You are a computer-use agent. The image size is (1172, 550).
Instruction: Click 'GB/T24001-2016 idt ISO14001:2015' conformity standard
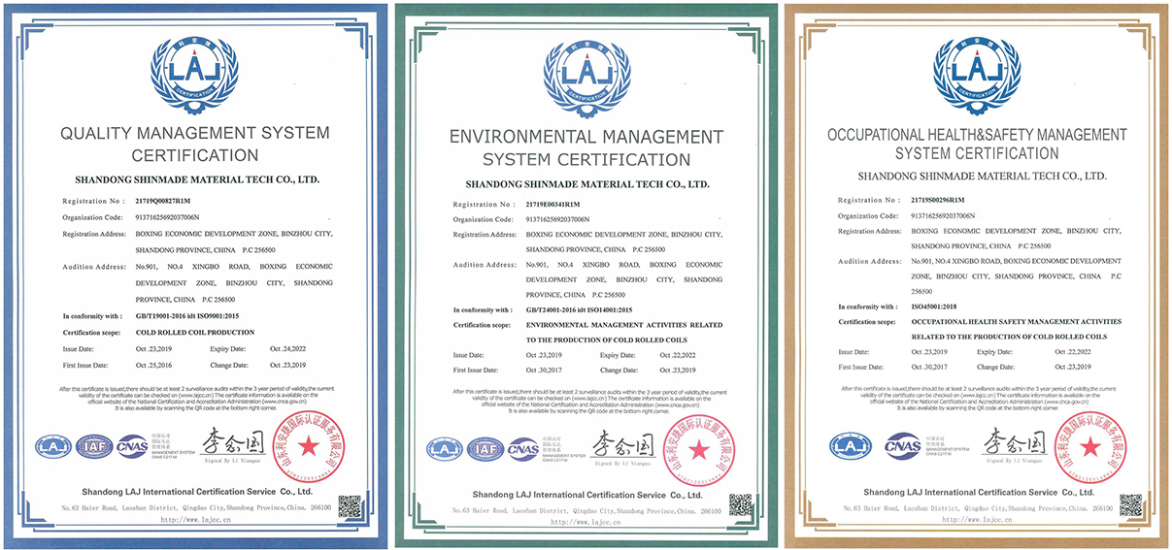pos(579,309)
